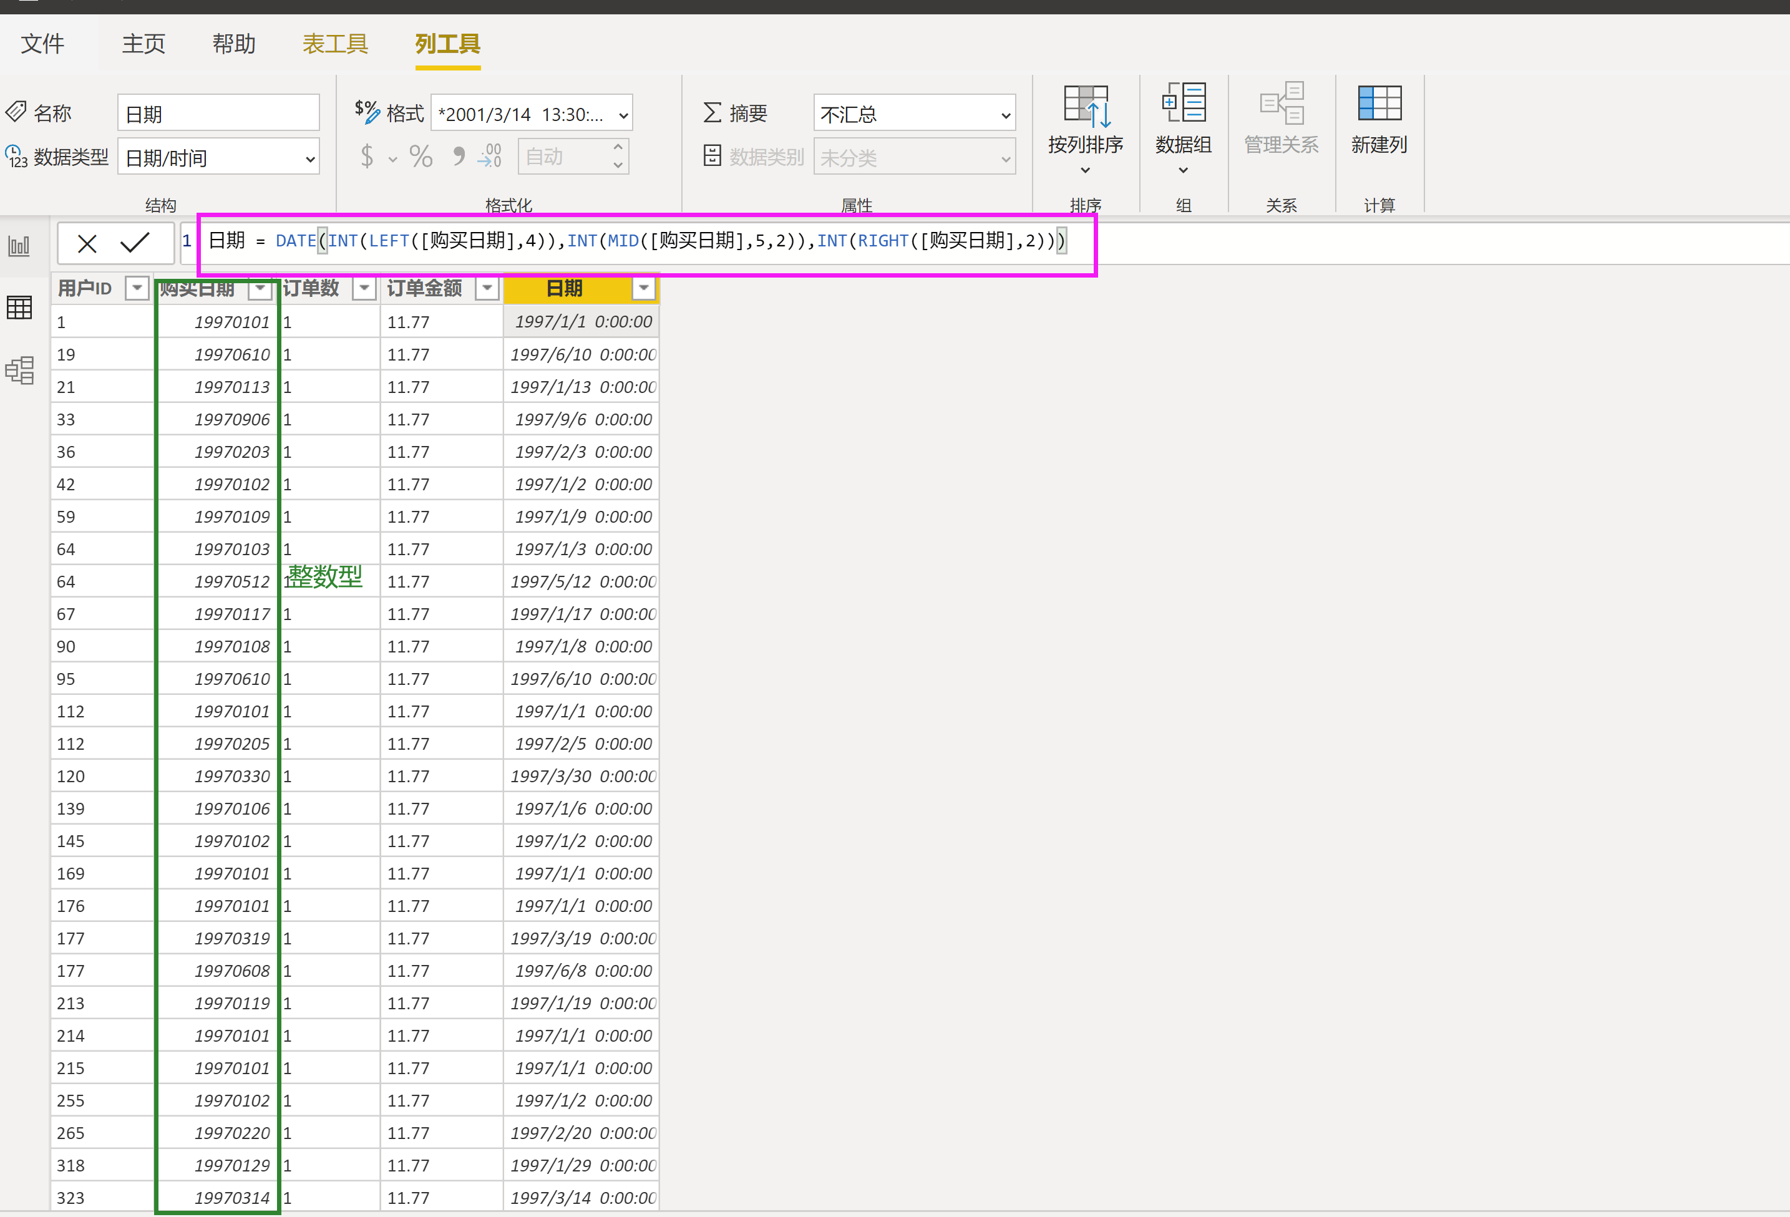Open the 主页 ribbon tab
Viewport: 1790px width, 1217px height.
pos(143,44)
